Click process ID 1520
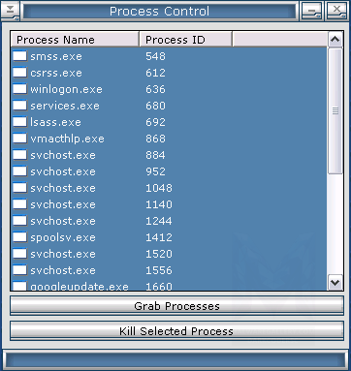This screenshot has width=351, height=371. [159, 254]
